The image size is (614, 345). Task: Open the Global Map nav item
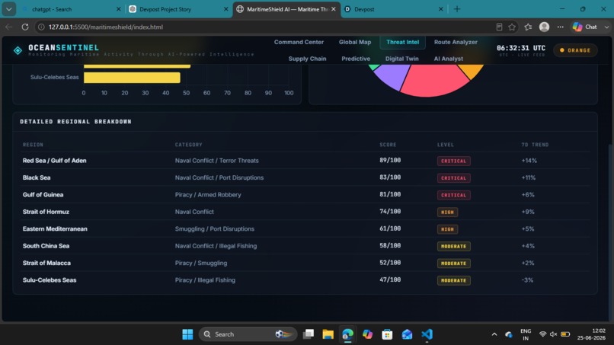[x=355, y=42]
